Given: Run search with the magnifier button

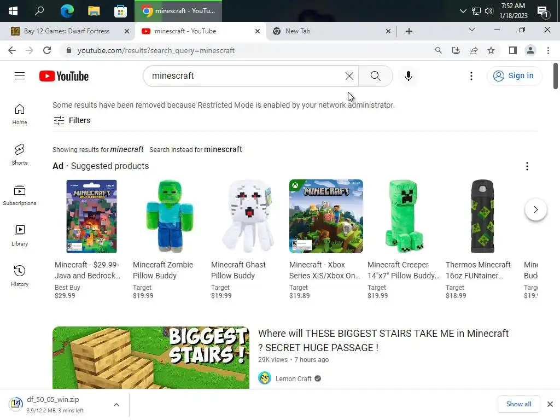Looking at the screenshot, I should (x=375, y=75).
